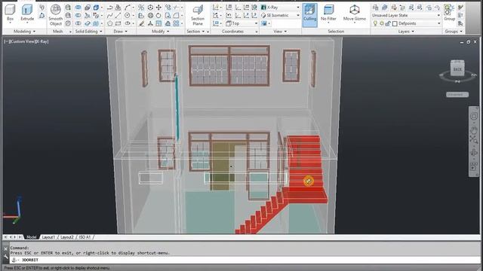Image resolution: width=483 pixels, height=271 pixels.
Task: Toggle freeze sun icon for Defpoints layer
Action: pyautogui.click(x=382, y=23)
